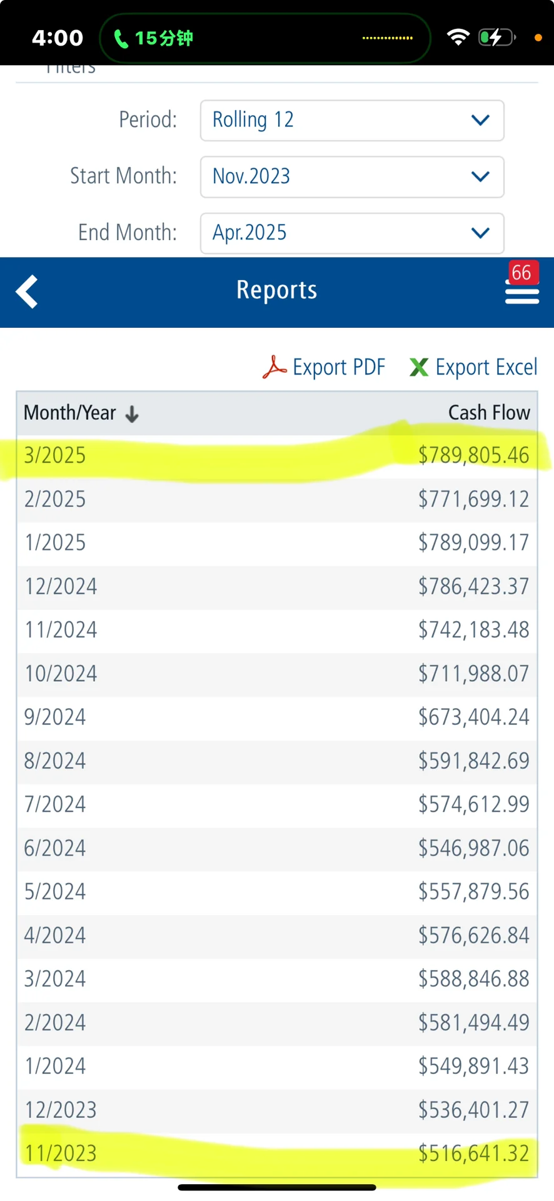The image size is (554, 1201).
Task: Click the Excel export icon
Action: [418, 367]
